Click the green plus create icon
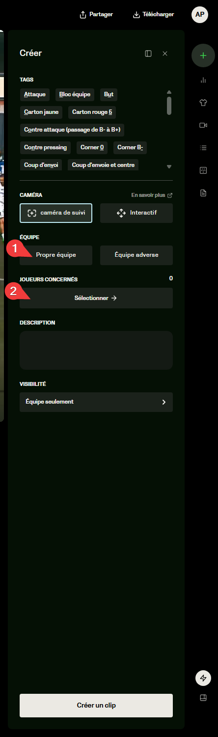This screenshot has height=737, width=218. 203,55
